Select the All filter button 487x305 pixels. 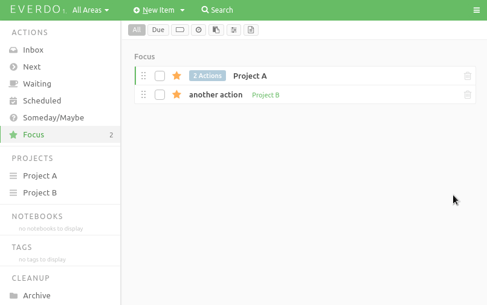[137, 30]
